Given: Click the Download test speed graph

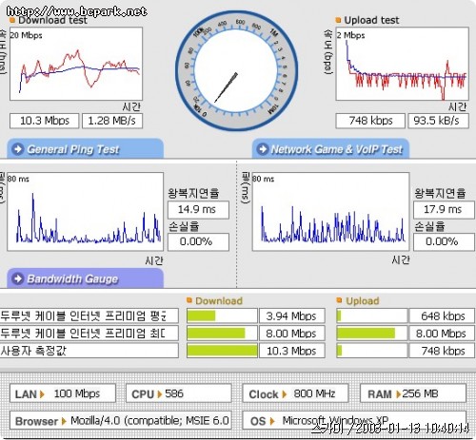Looking at the screenshot, I should click(x=76, y=64).
